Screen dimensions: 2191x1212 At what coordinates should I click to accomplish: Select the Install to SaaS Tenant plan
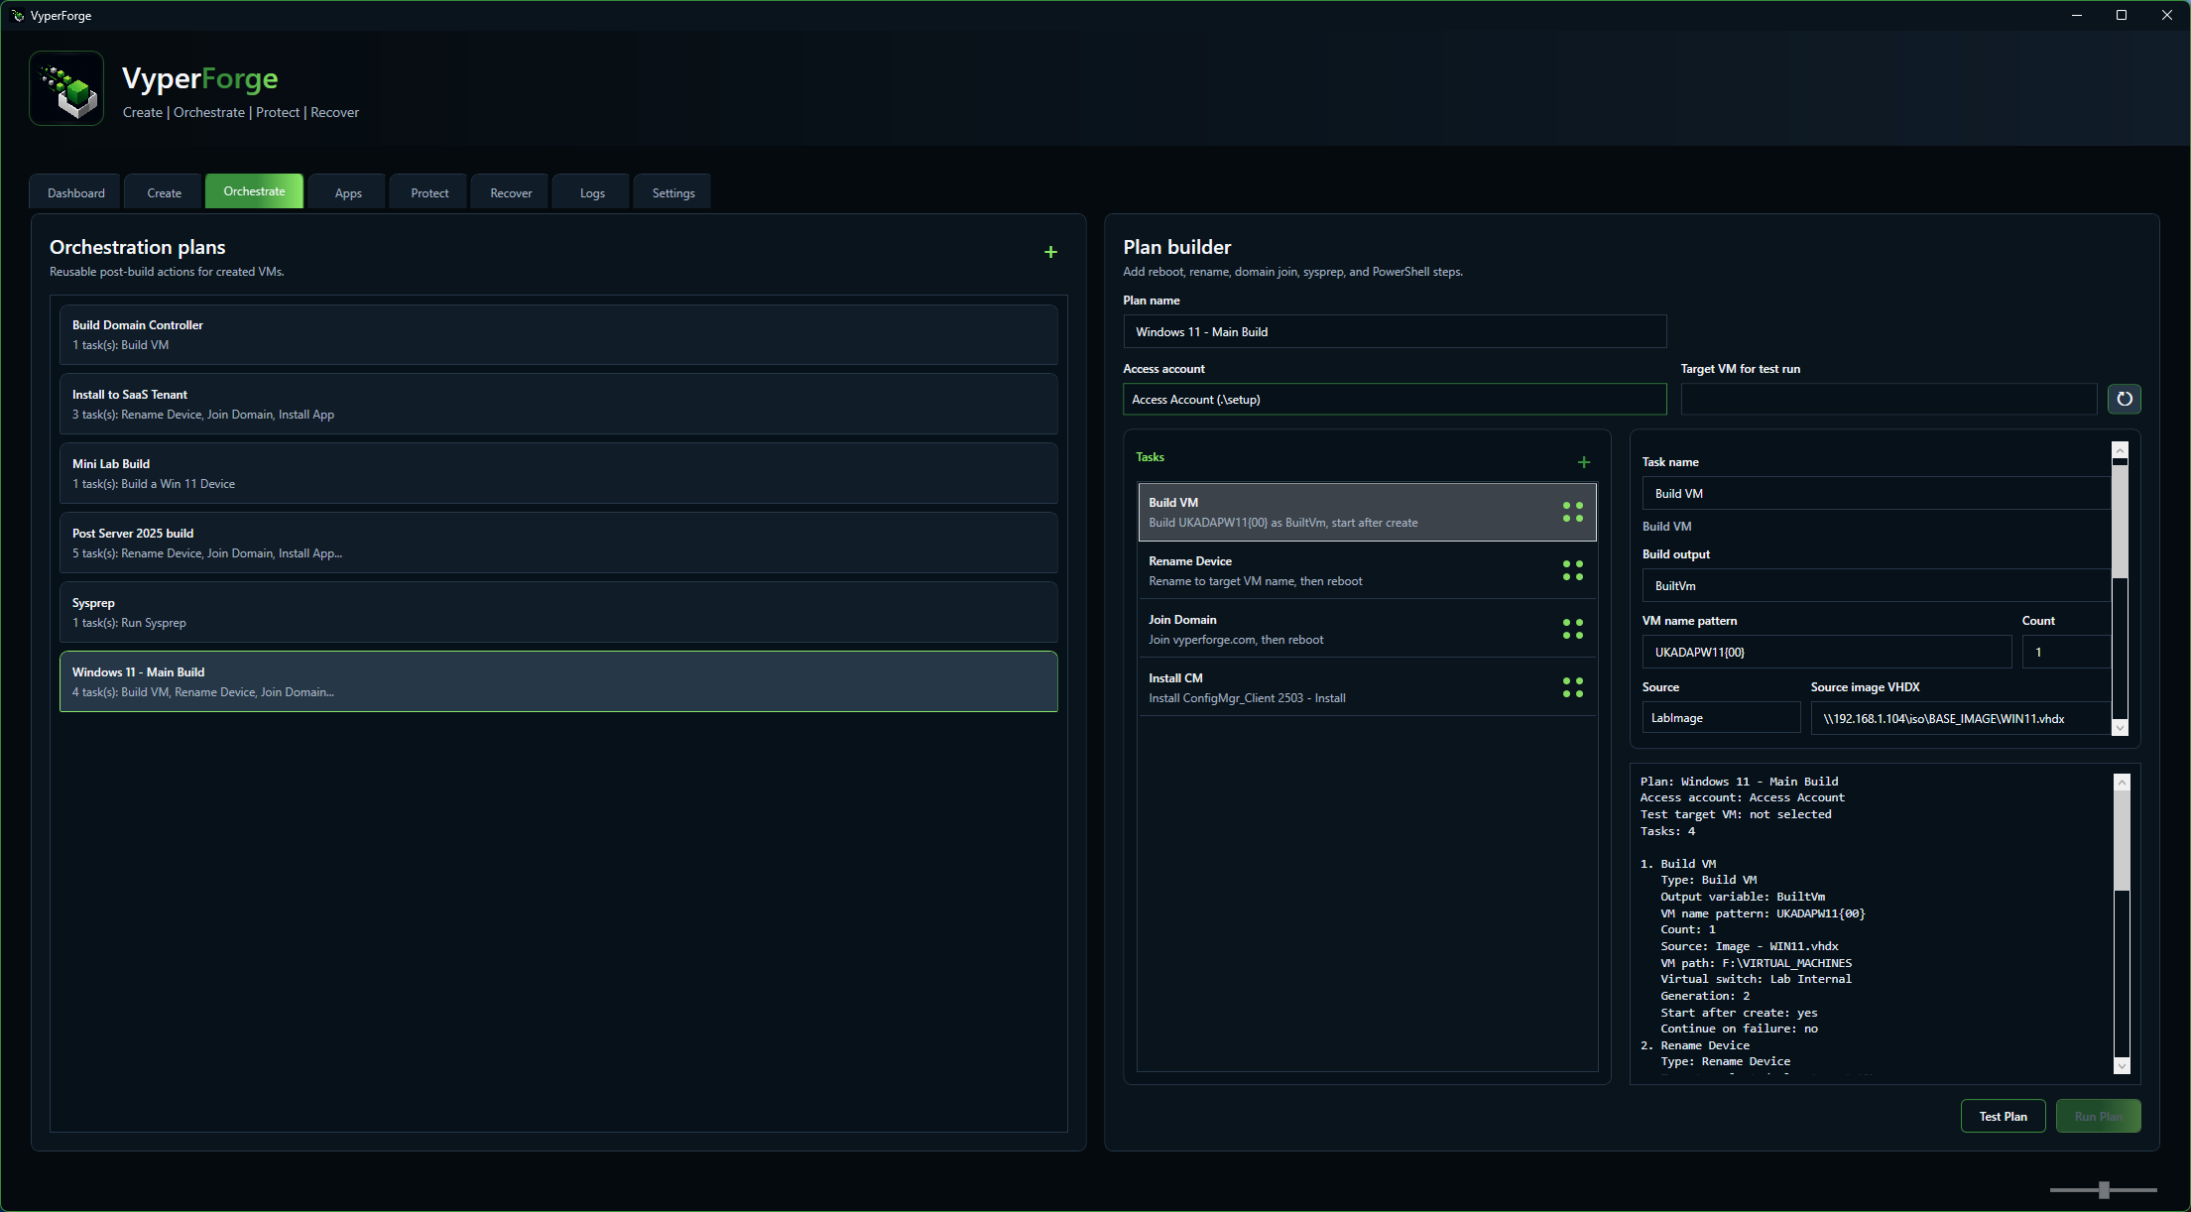click(558, 404)
